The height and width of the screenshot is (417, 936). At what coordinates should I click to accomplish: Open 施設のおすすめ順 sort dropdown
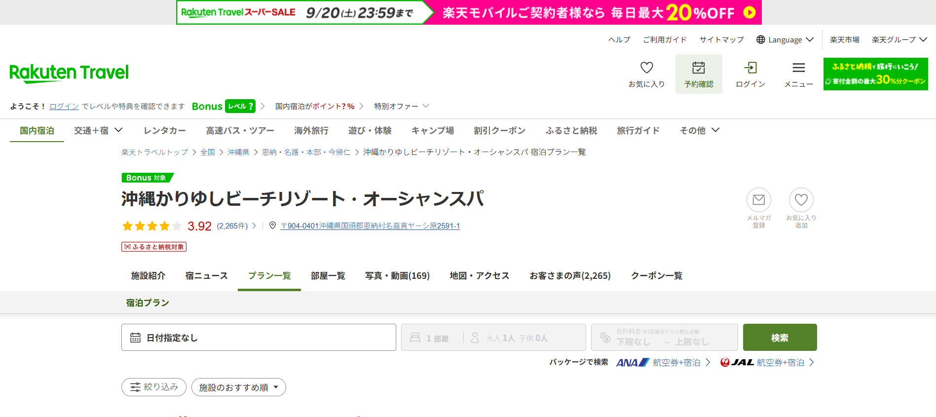(x=238, y=387)
